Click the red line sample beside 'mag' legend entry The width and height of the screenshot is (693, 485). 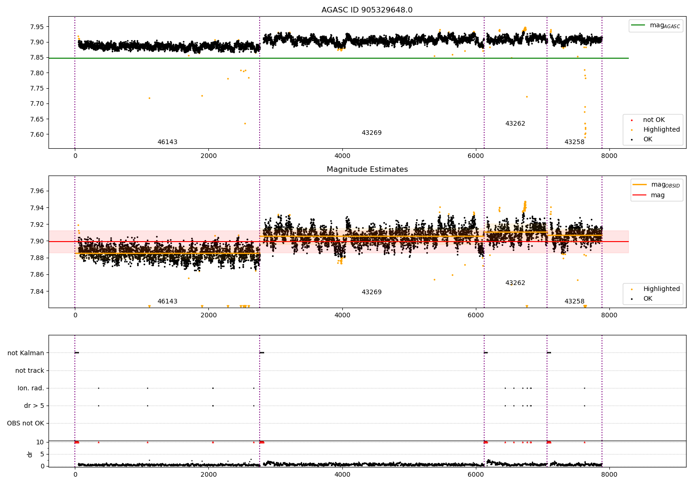639,195
